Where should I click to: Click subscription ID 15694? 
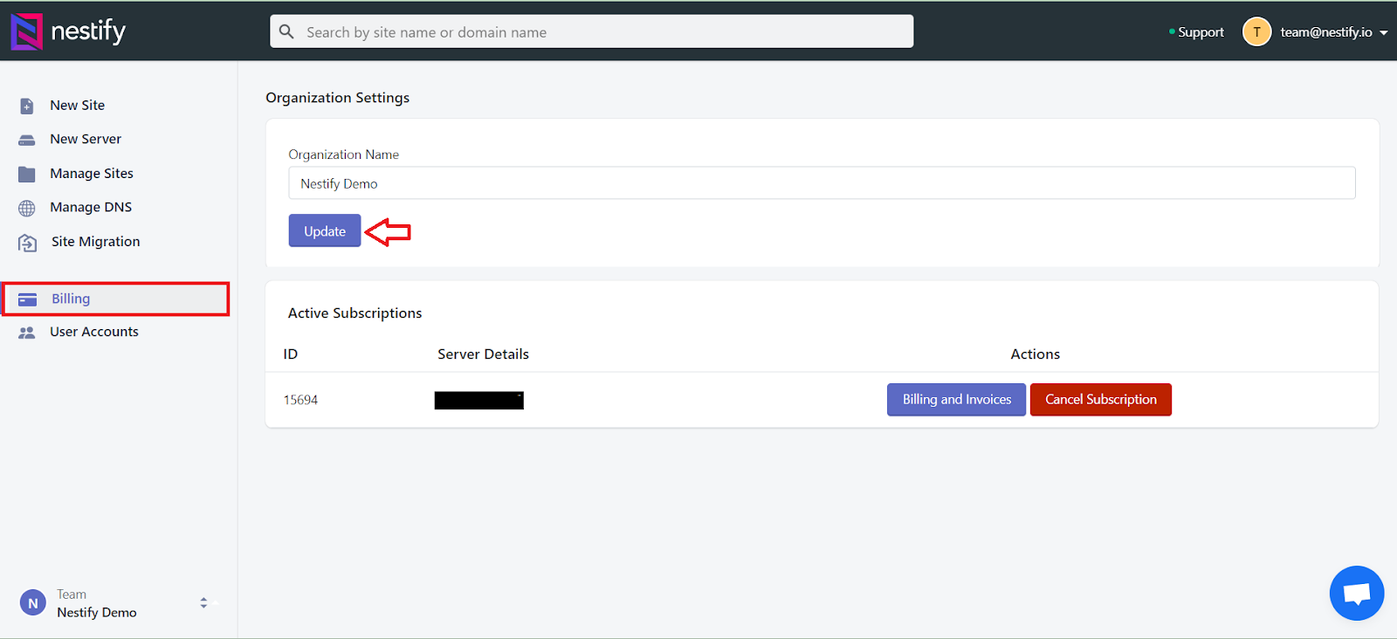[300, 400]
